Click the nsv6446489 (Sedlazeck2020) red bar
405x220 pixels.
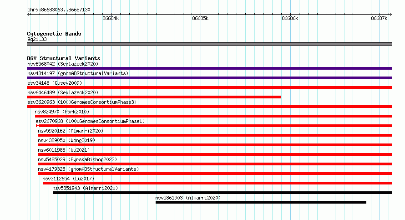(154, 97)
